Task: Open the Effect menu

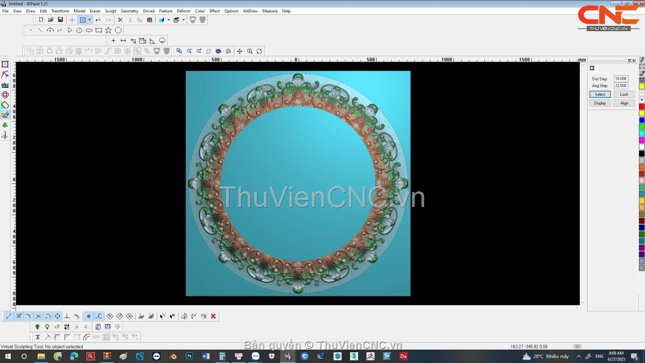Action: (214, 11)
